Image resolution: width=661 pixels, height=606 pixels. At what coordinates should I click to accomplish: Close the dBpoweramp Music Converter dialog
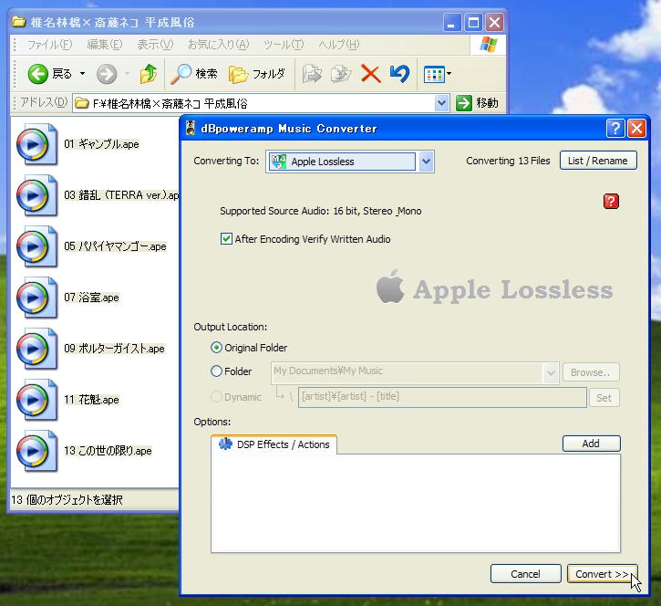[x=636, y=129]
